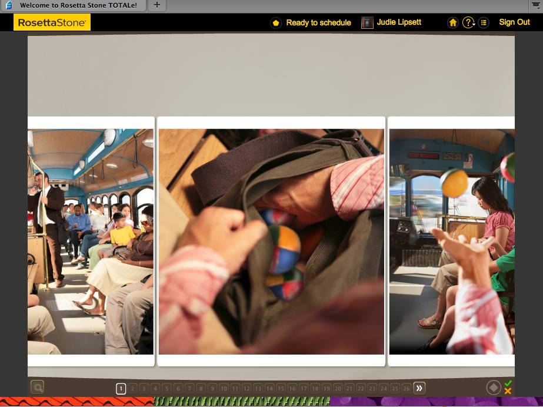Jump to screen 15 in the lesson bar
543x407 pixels.
[281, 389]
